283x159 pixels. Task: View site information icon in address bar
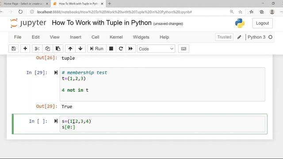point(32,12)
